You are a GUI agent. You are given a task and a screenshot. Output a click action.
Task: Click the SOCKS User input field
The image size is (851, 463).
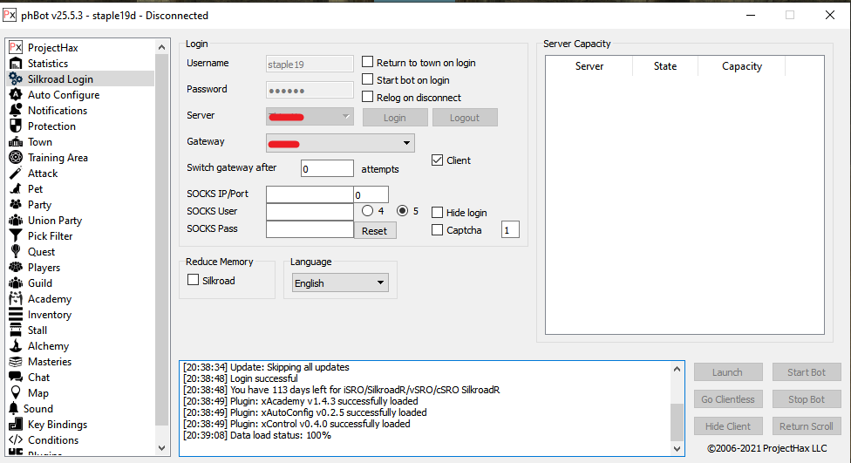310,212
